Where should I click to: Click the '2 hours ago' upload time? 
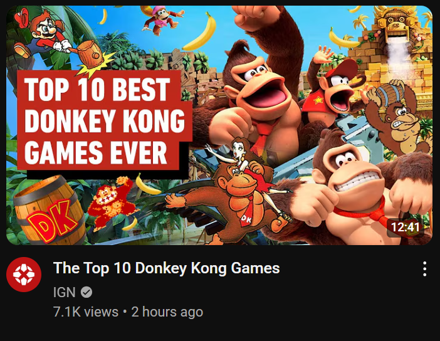pos(167,312)
